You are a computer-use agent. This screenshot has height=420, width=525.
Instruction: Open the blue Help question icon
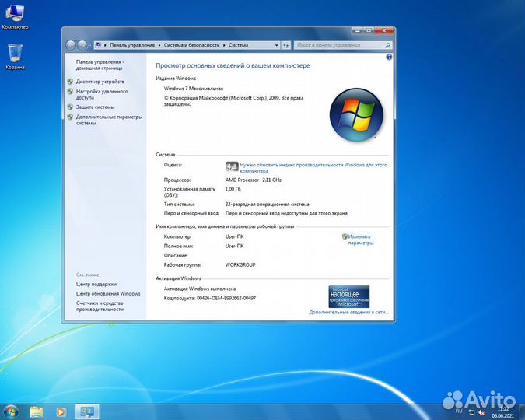[389, 58]
